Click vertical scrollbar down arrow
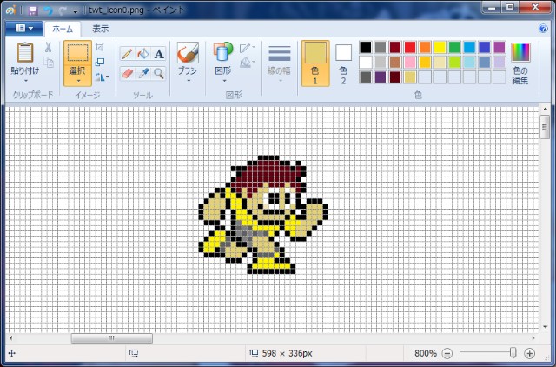 545,327
